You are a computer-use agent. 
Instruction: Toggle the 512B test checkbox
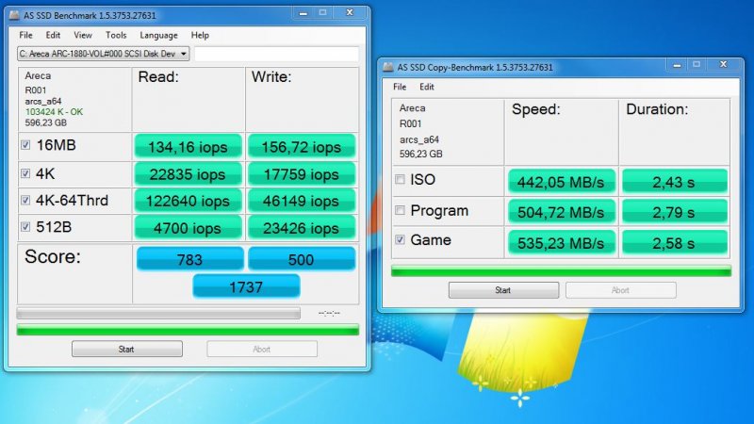tap(25, 226)
